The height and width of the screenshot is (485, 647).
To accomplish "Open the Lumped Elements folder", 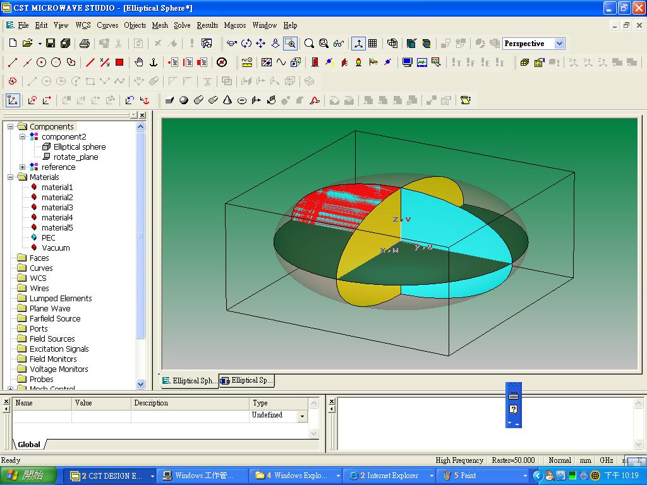I will [61, 298].
